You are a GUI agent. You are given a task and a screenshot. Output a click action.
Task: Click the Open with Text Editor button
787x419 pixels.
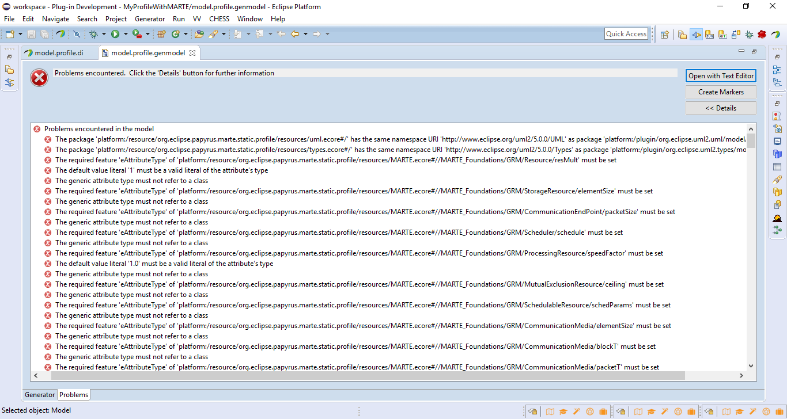coord(721,76)
